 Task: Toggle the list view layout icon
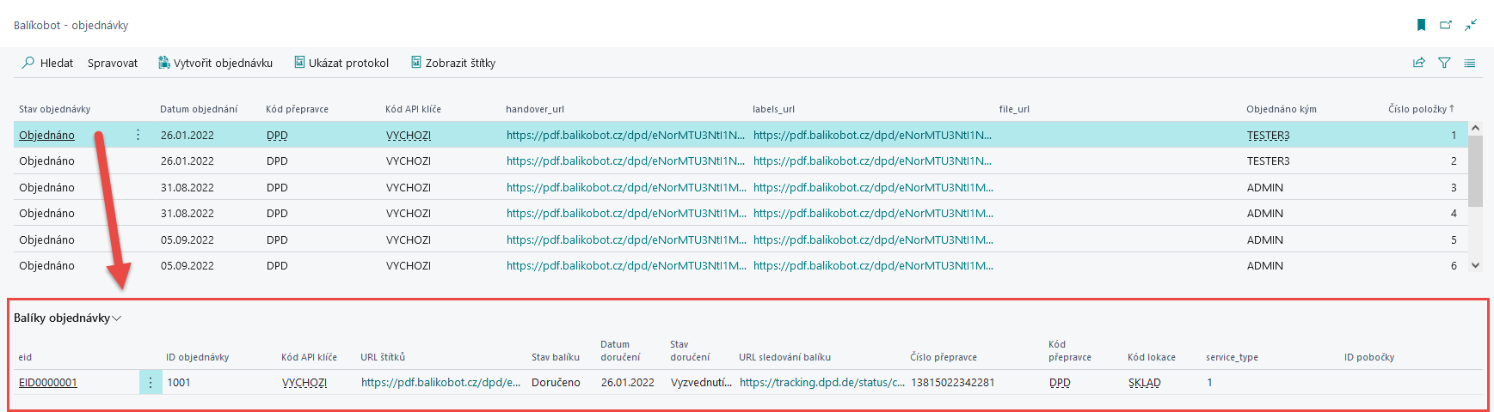(1470, 63)
